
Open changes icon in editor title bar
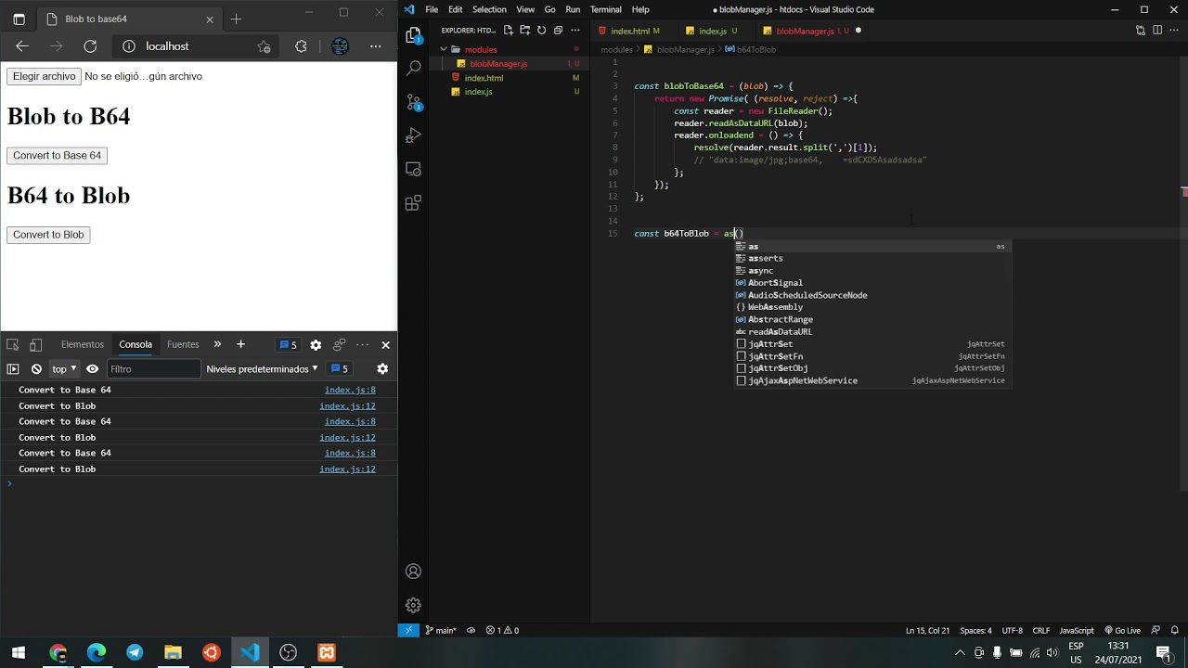point(1141,31)
